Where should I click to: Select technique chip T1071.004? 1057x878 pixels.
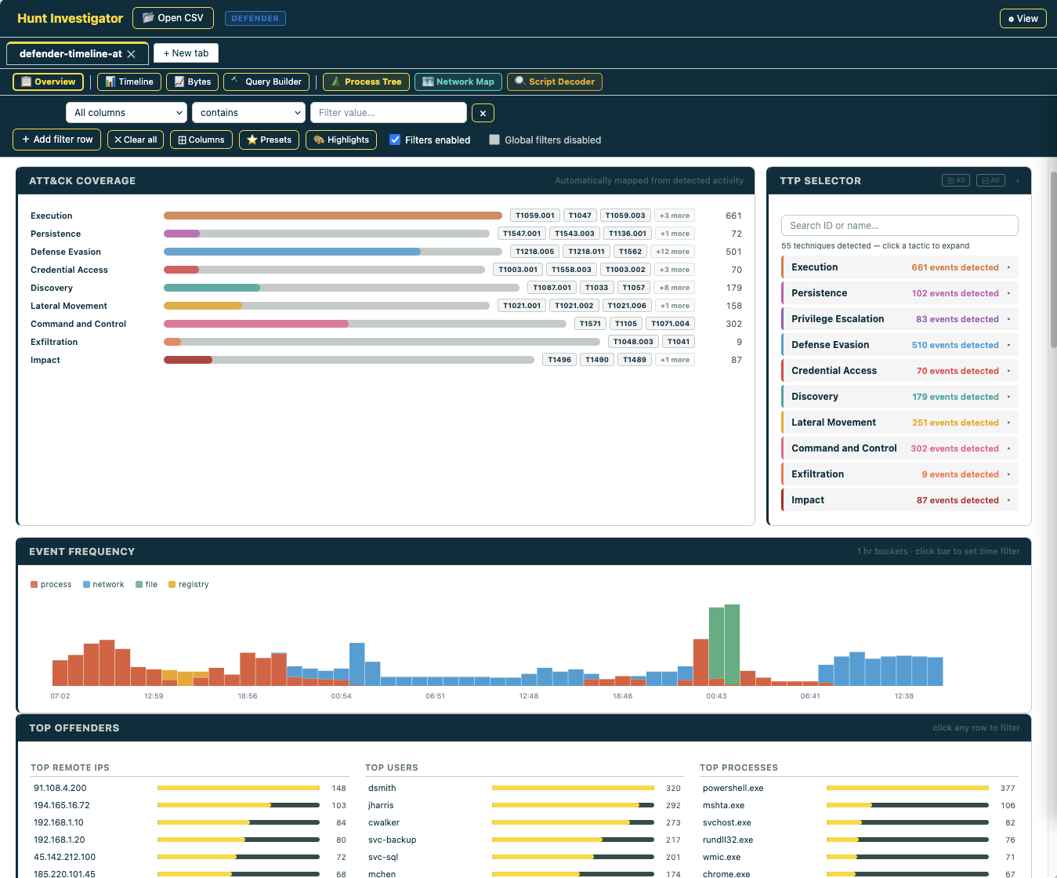coord(671,324)
